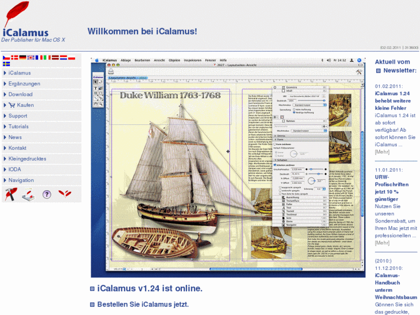Image resolution: width=420 pixels, height=315 pixels.
Task: Enable the waagerecht spiegeln checkbox
Action: 280,187
